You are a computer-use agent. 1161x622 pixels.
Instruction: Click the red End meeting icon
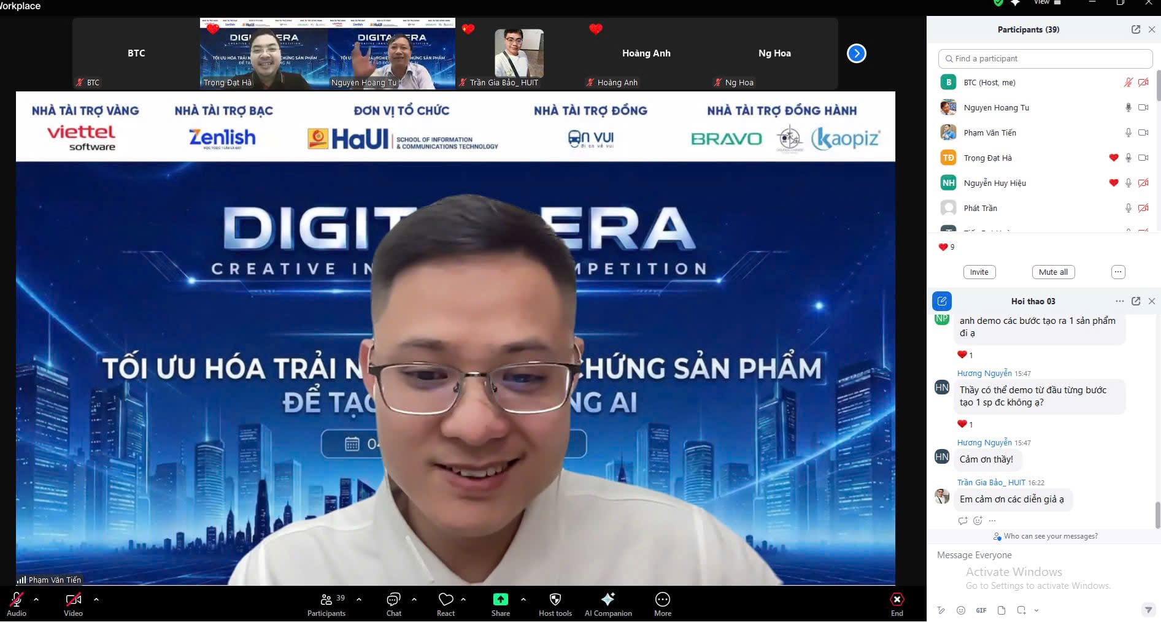coord(897,599)
